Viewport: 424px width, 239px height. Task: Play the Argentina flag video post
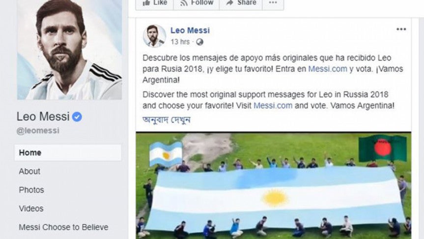273,186
